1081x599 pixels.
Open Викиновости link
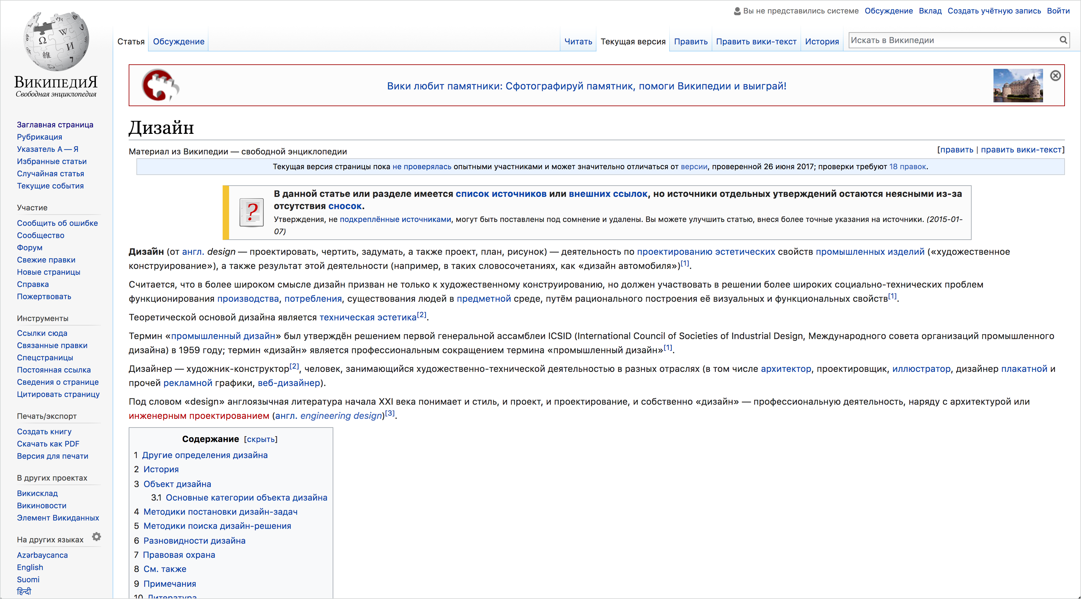tap(42, 505)
